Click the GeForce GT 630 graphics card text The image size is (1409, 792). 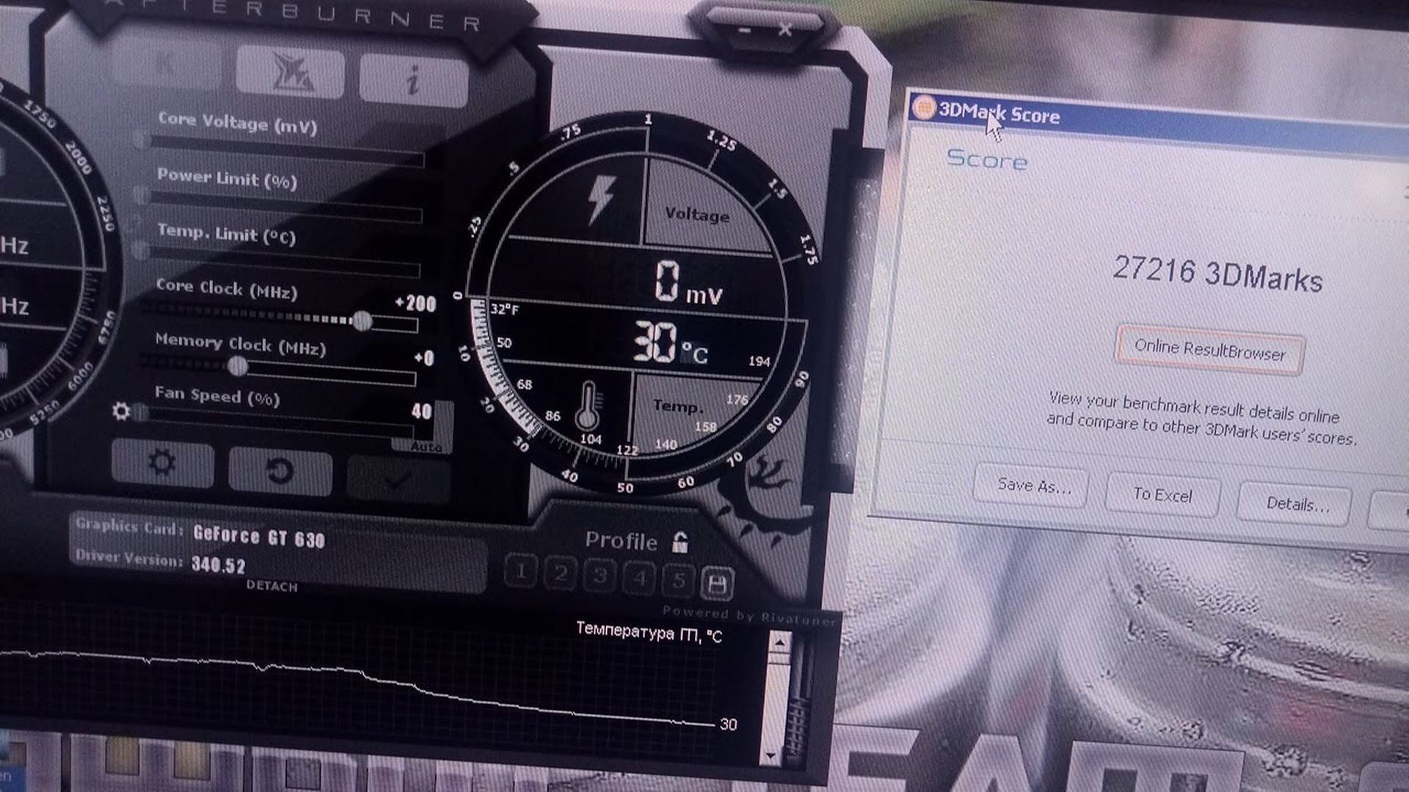(x=259, y=536)
